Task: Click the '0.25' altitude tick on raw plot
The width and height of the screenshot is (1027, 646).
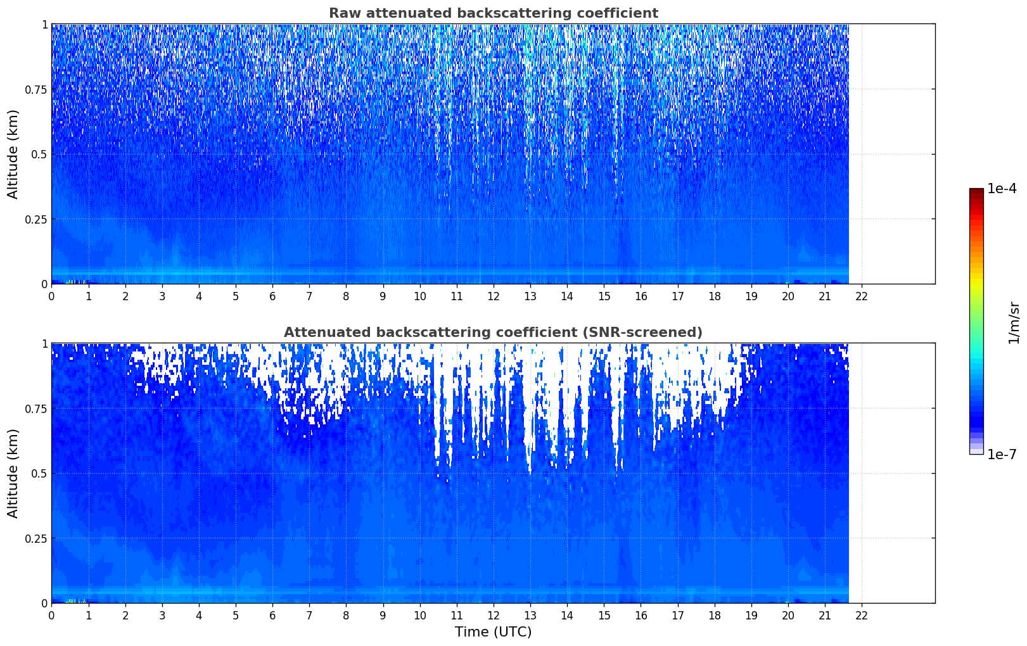Action: pos(36,219)
